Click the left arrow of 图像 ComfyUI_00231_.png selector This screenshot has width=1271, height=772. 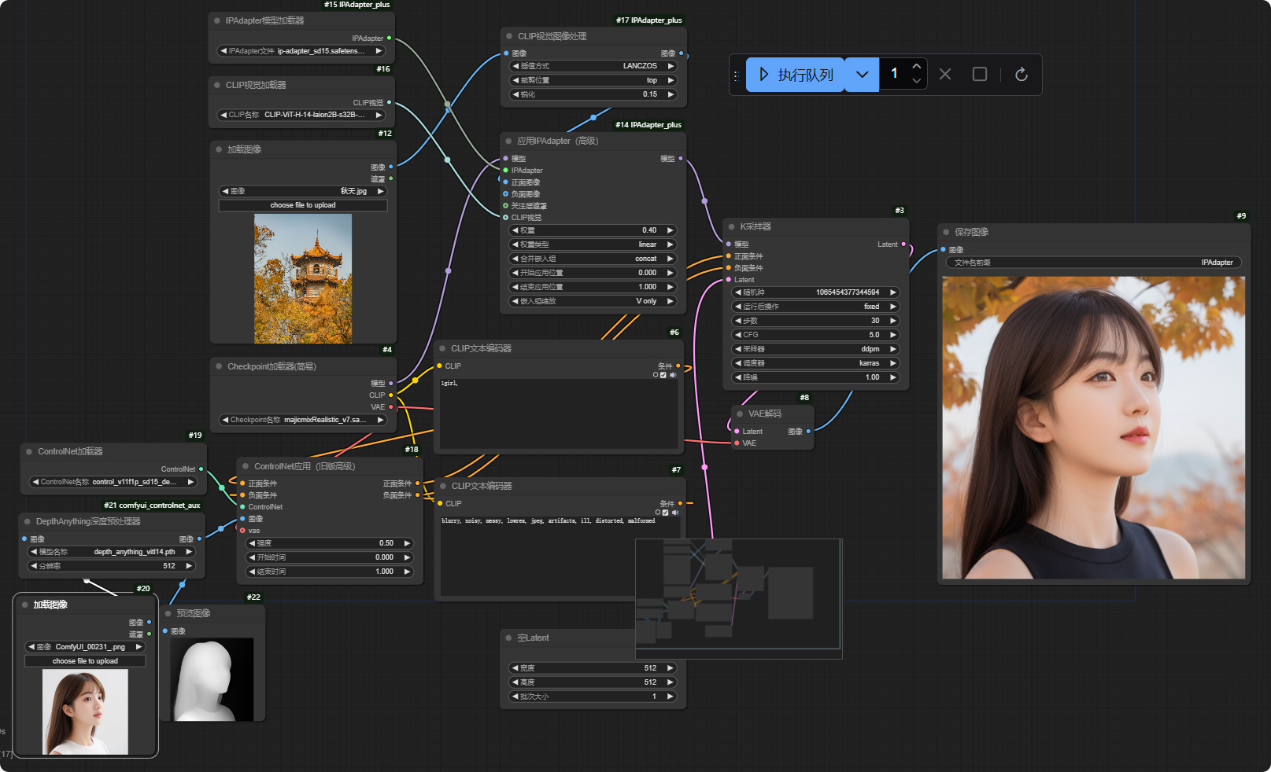click(x=31, y=647)
